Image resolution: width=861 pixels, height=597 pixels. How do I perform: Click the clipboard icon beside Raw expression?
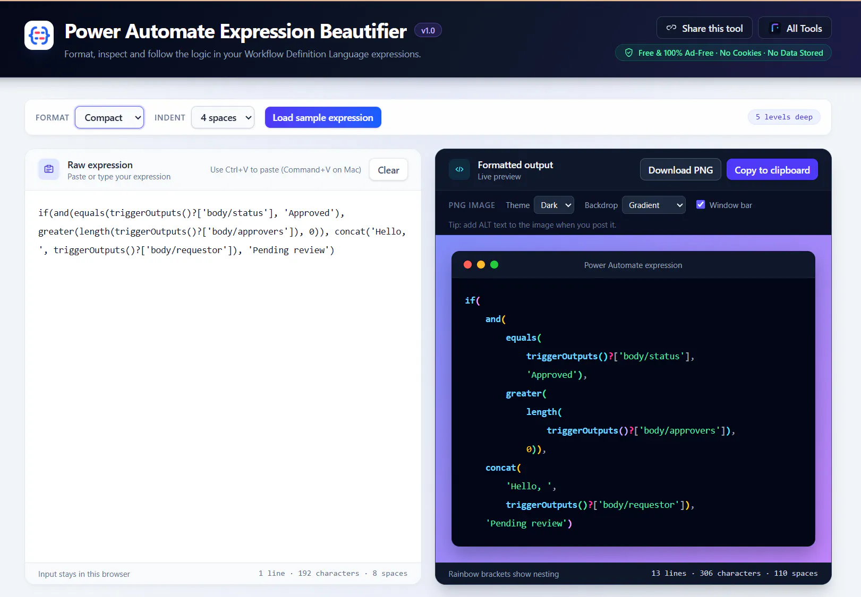49,169
